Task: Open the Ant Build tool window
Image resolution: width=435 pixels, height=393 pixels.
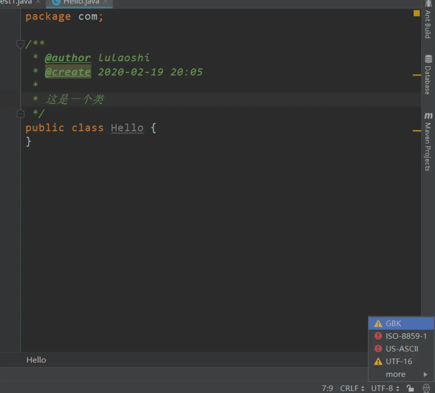Action: point(428,20)
